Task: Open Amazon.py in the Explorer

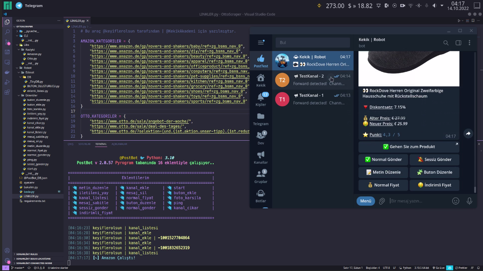Action: tap(34, 54)
